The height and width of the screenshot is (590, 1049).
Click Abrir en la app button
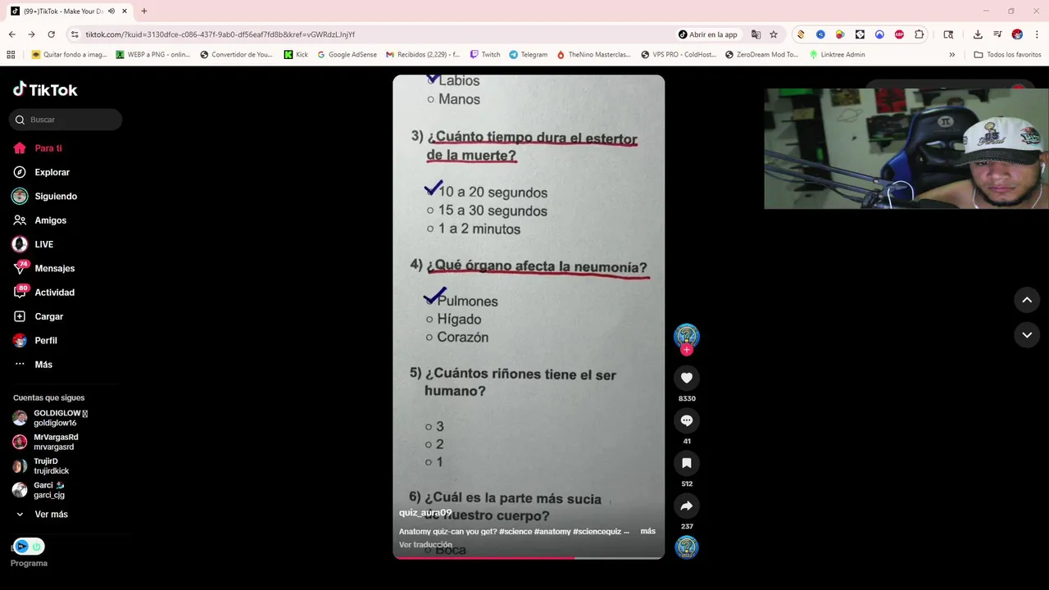click(x=708, y=34)
